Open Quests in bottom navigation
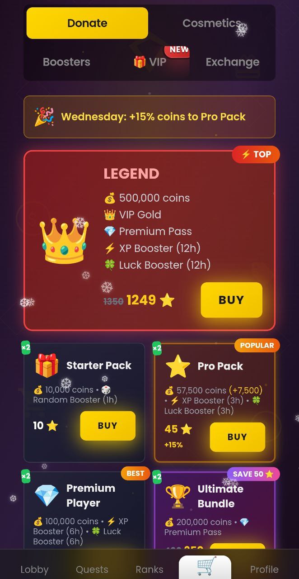The image size is (299, 579). 92,569
